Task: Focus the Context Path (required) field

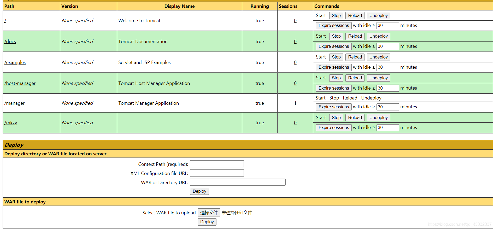Action: pyautogui.click(x=217, y=164)
